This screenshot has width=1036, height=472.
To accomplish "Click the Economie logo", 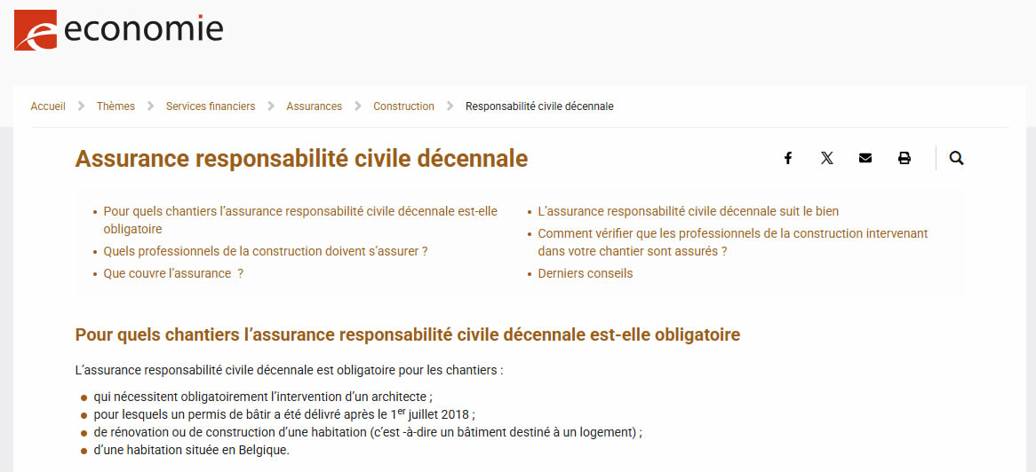I will point(118,30).
